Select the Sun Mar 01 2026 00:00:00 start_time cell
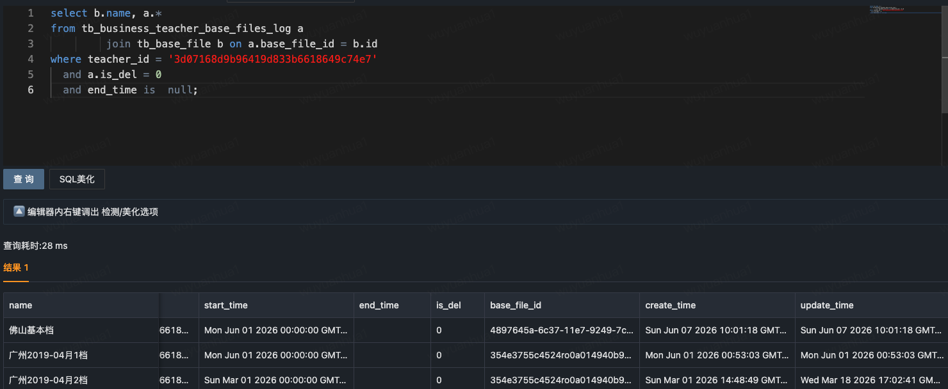 pyautogui.click(x=276, y=379)
